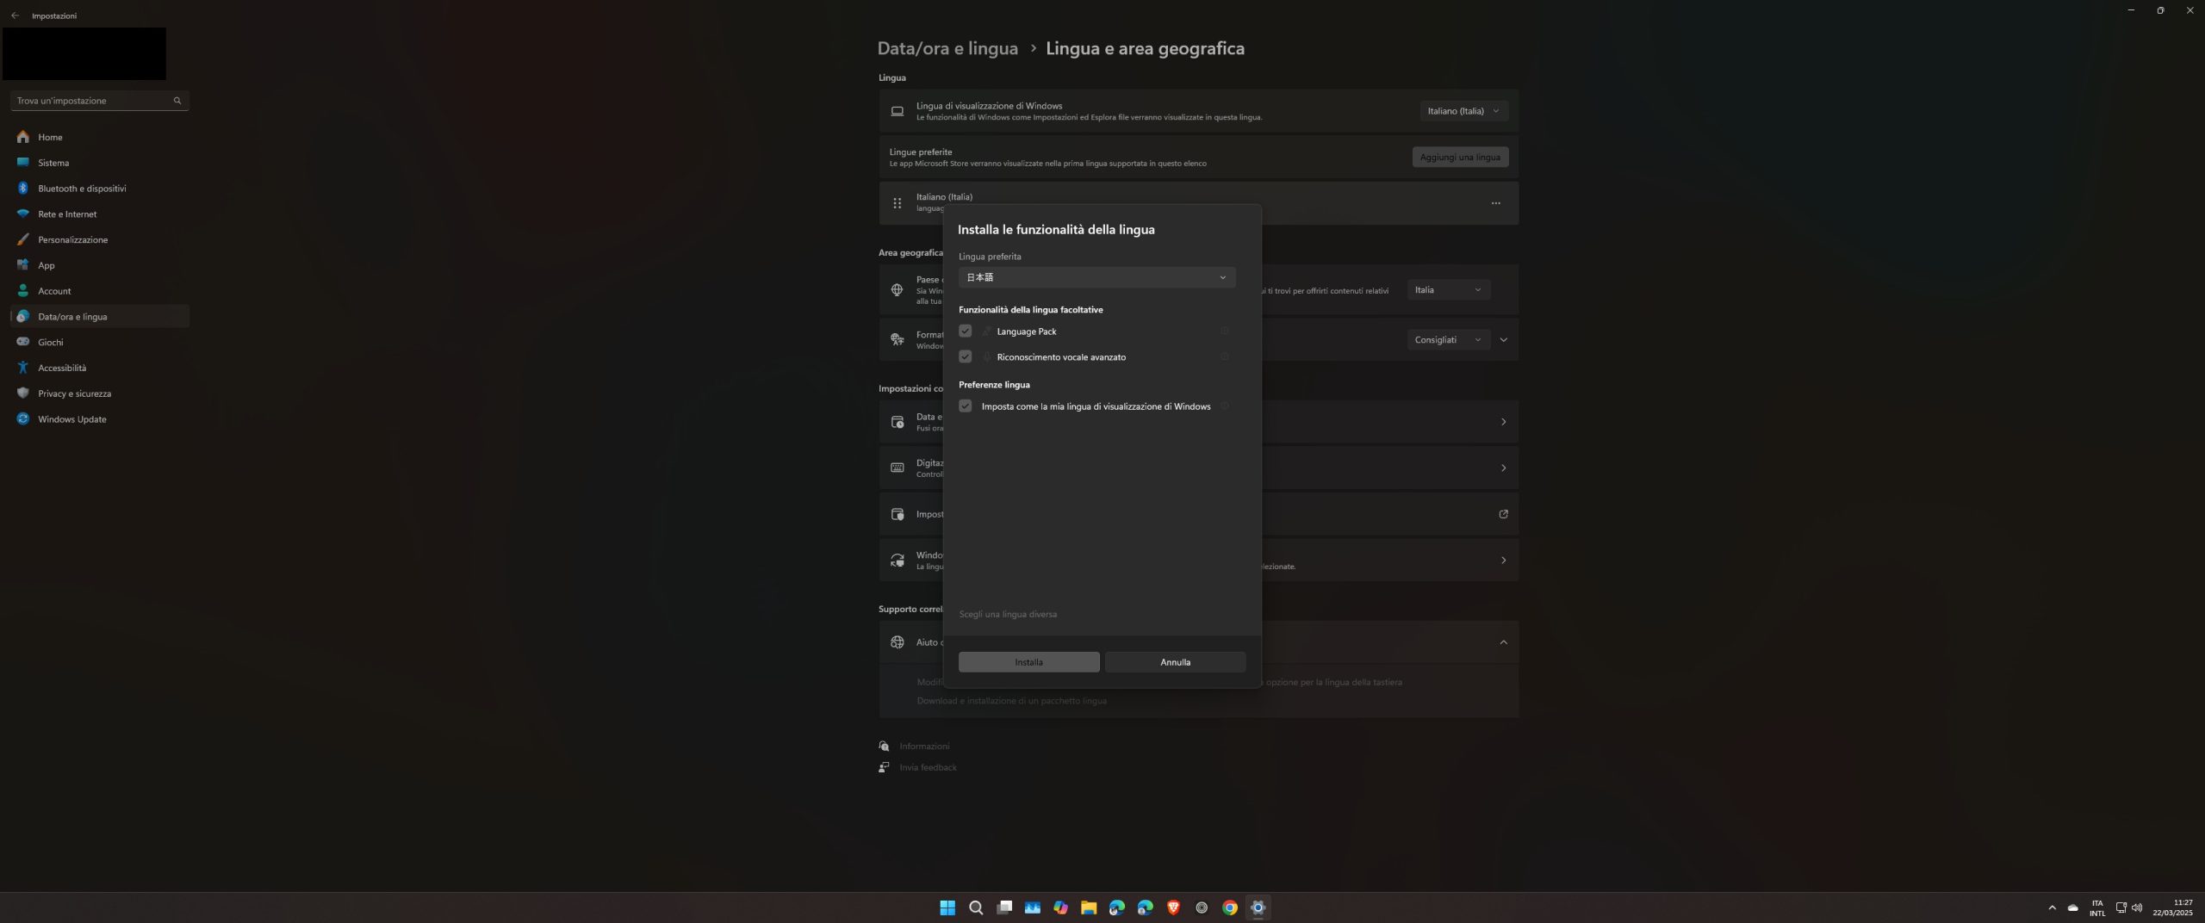Open the Italiano (Italia) display language dropdown
2205x923 pixels.
point(1463,111)
